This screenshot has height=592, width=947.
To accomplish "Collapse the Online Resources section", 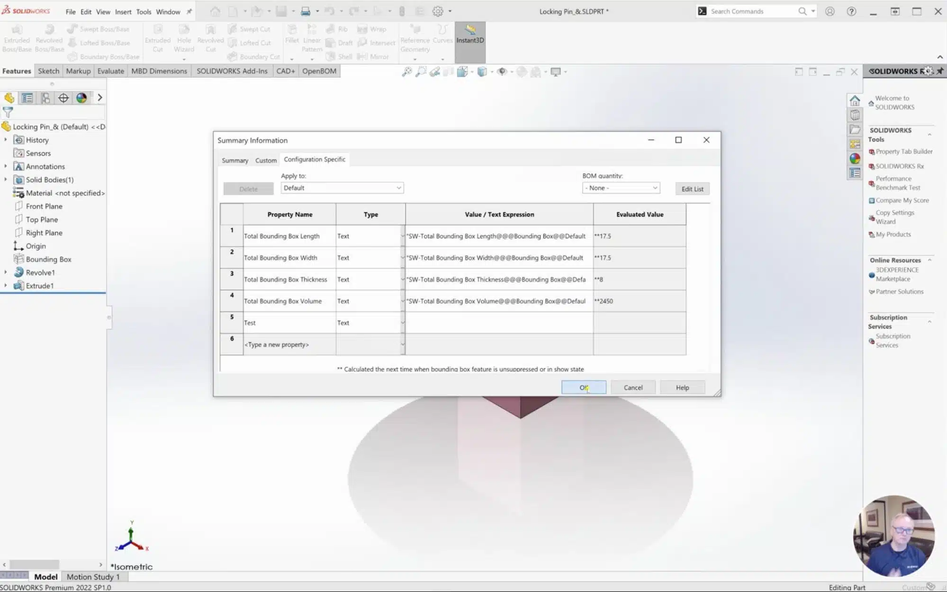I will [x=929, y=260].
